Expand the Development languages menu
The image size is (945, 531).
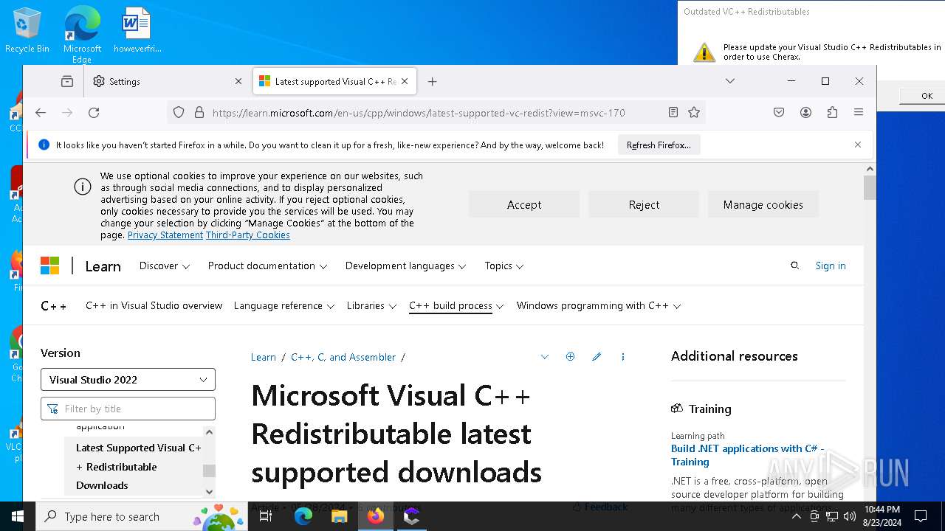(x=406, y=265)
